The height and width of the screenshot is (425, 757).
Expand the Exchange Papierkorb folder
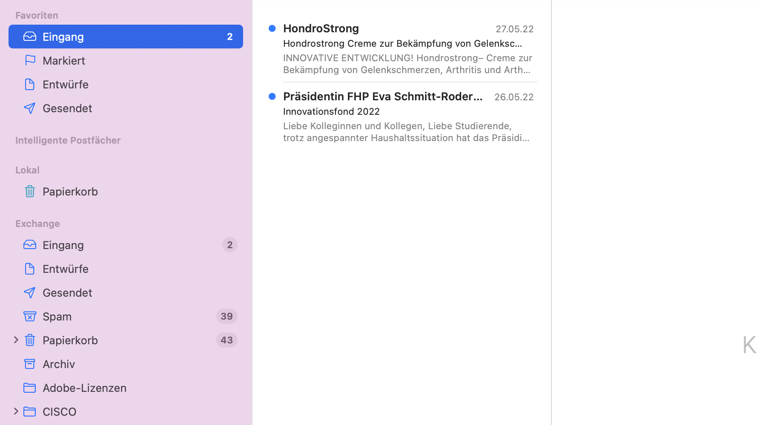(x=16, y=340)
